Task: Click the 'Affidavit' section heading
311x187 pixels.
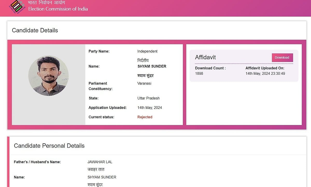Action: [x=205, y=57]
